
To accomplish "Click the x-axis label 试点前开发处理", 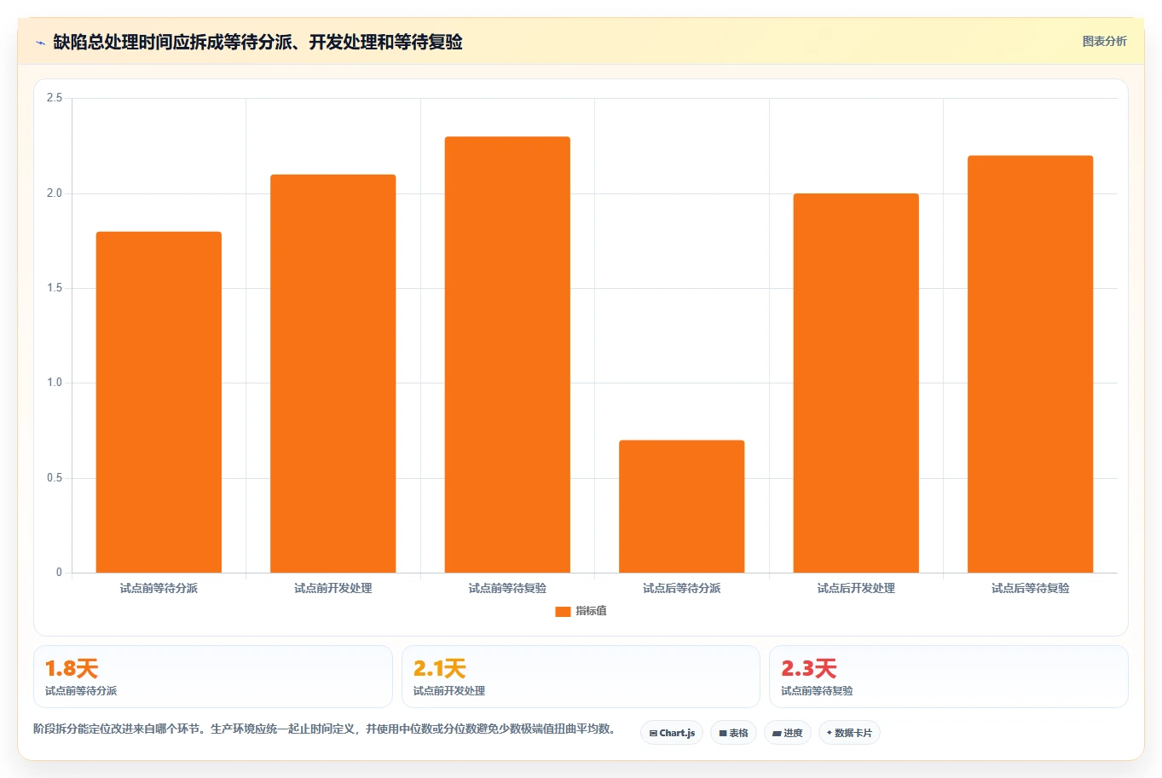I will pos(333,588).
